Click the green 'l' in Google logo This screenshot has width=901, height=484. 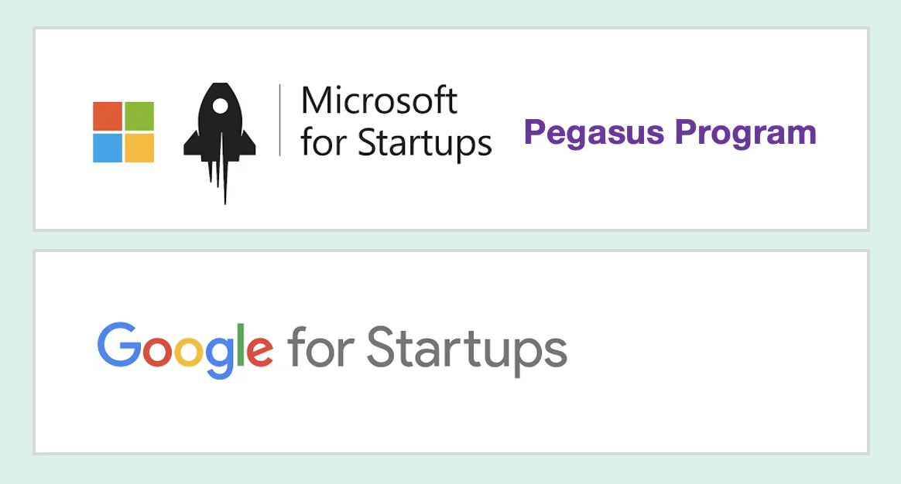241,345
